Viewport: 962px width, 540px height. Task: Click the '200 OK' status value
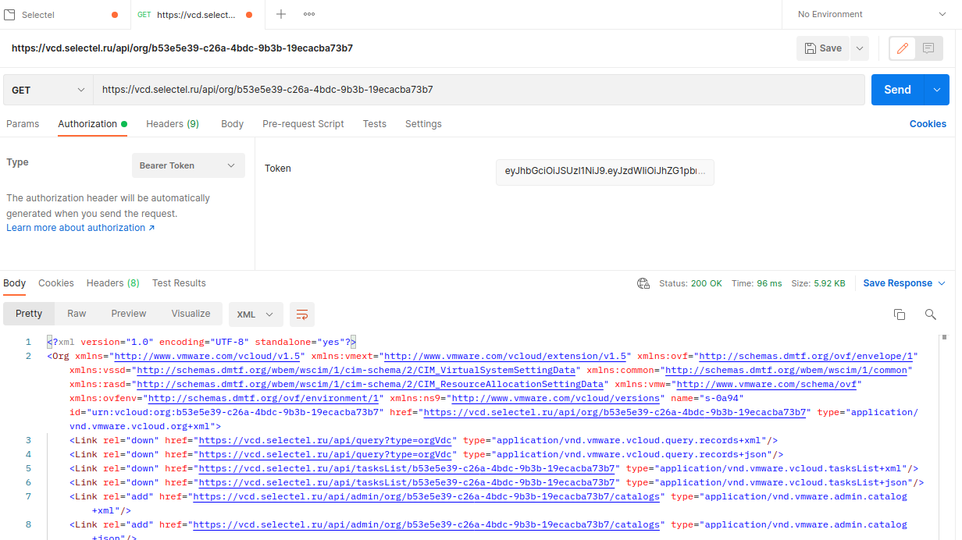tap(707, 283)
